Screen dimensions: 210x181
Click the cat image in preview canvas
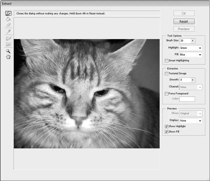click(87, 94)
